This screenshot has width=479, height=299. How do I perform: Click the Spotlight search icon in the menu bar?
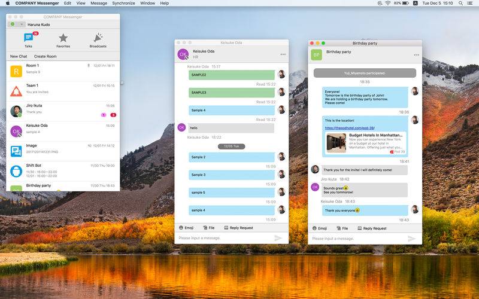[x=460, y=3]
